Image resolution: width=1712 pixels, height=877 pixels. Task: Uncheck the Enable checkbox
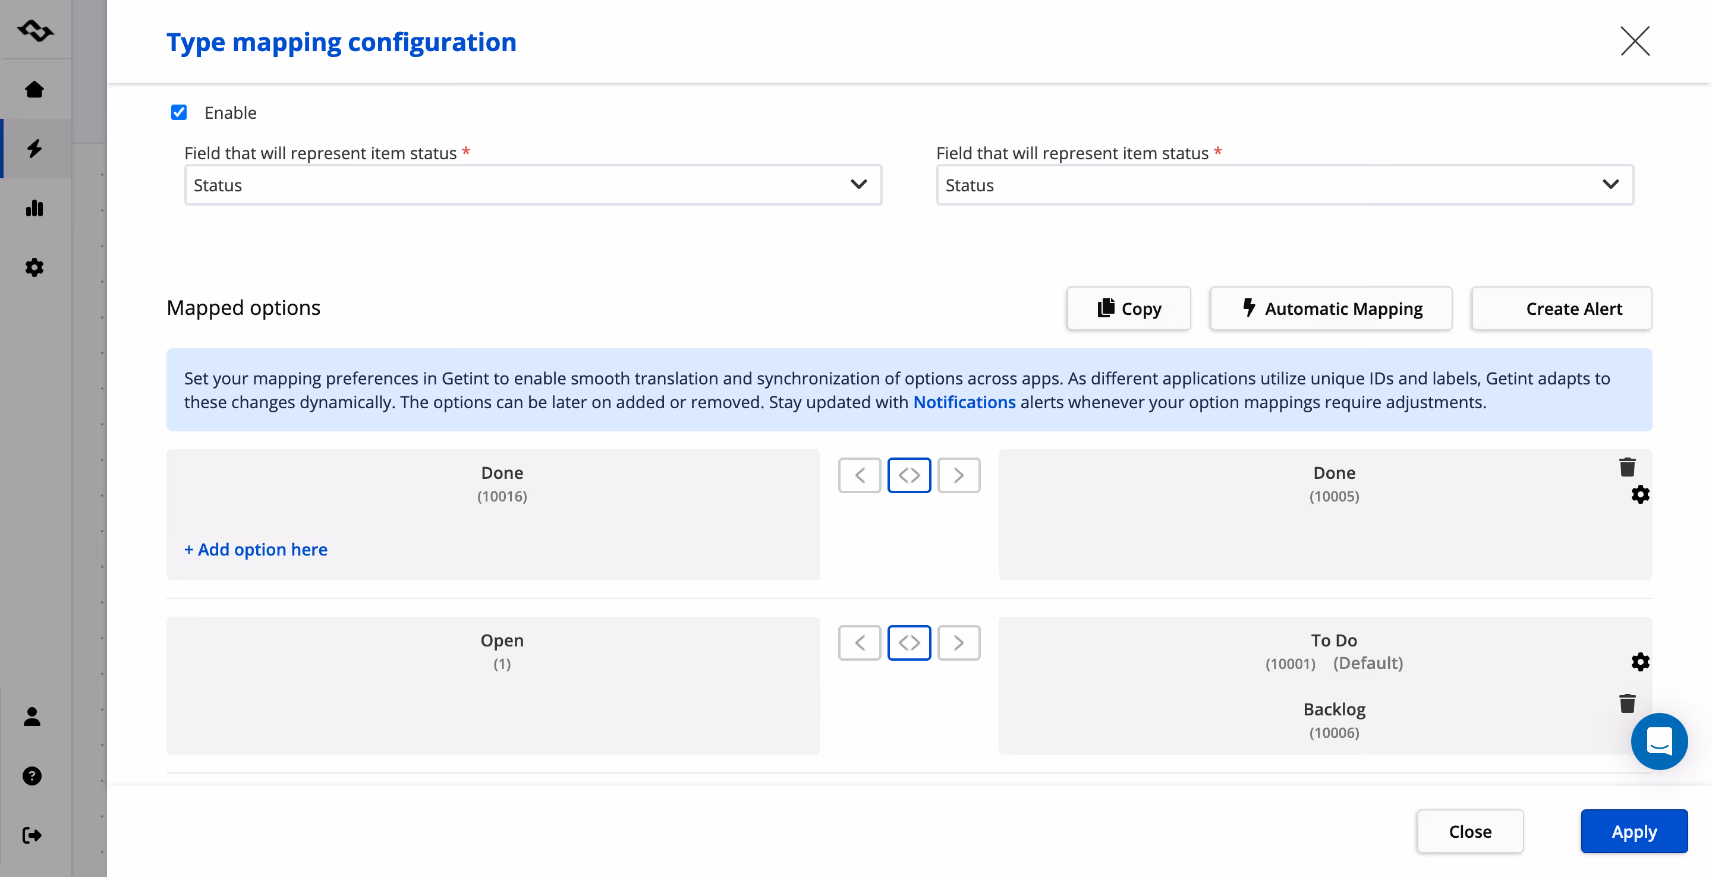tap(179, 112)
